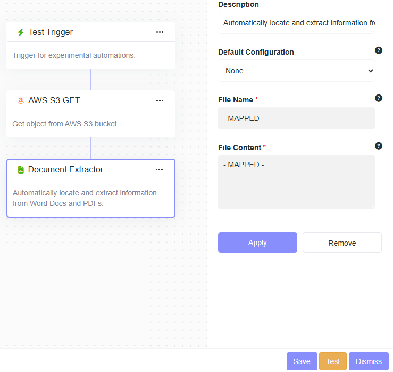This screenshot has height=372, width=393.
Task: Open the Test Trigger three-dot menu
Action: (x=160, y=32)
